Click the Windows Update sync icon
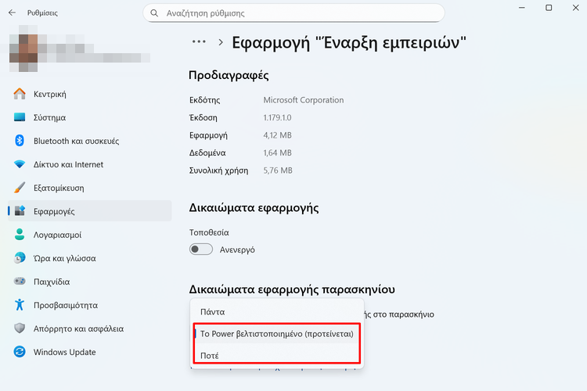The width and height of the screenshot is (587, 391). pyautogui.click(x=20, y=352)
